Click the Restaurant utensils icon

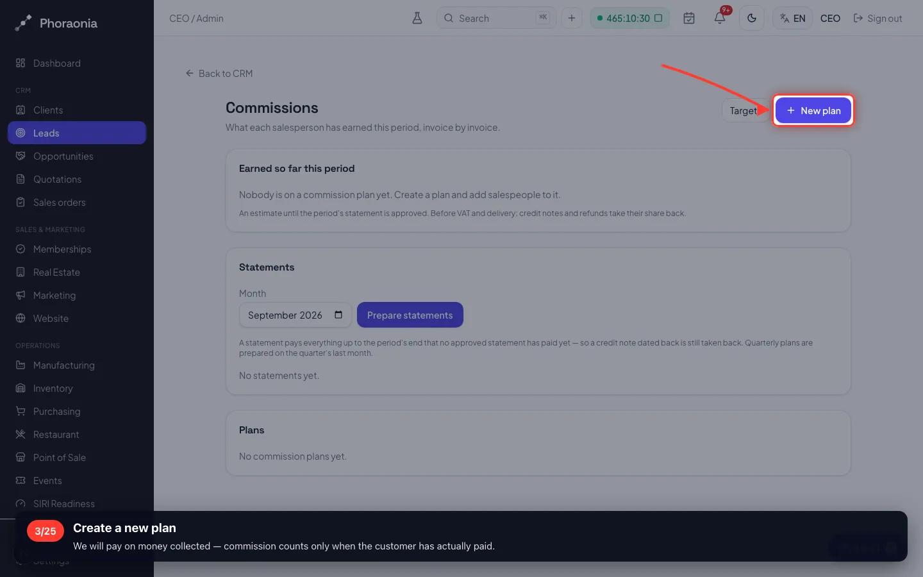pyautogui.click(x=21, y=435)
